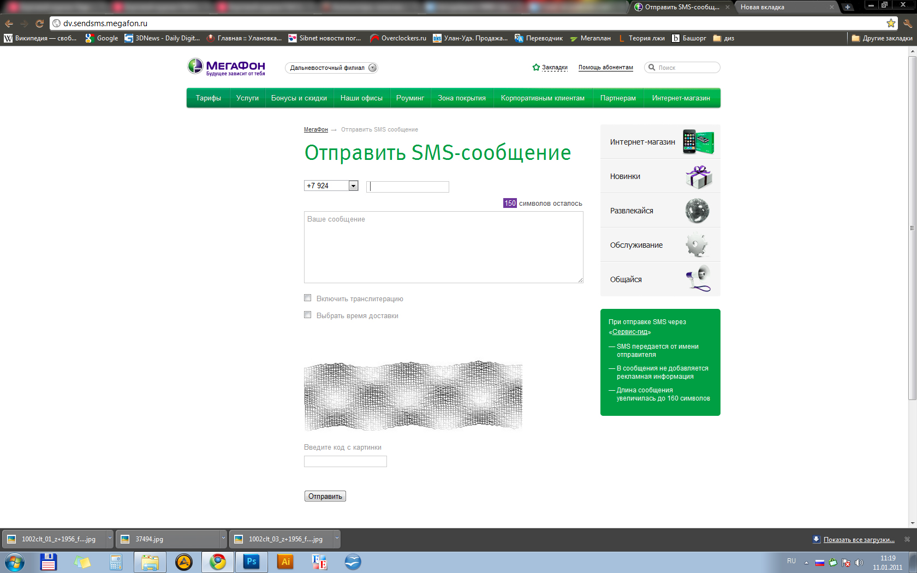The image size is (917, 573).
Task: Follow the Сервис-гид link
Action: (630, 332)
